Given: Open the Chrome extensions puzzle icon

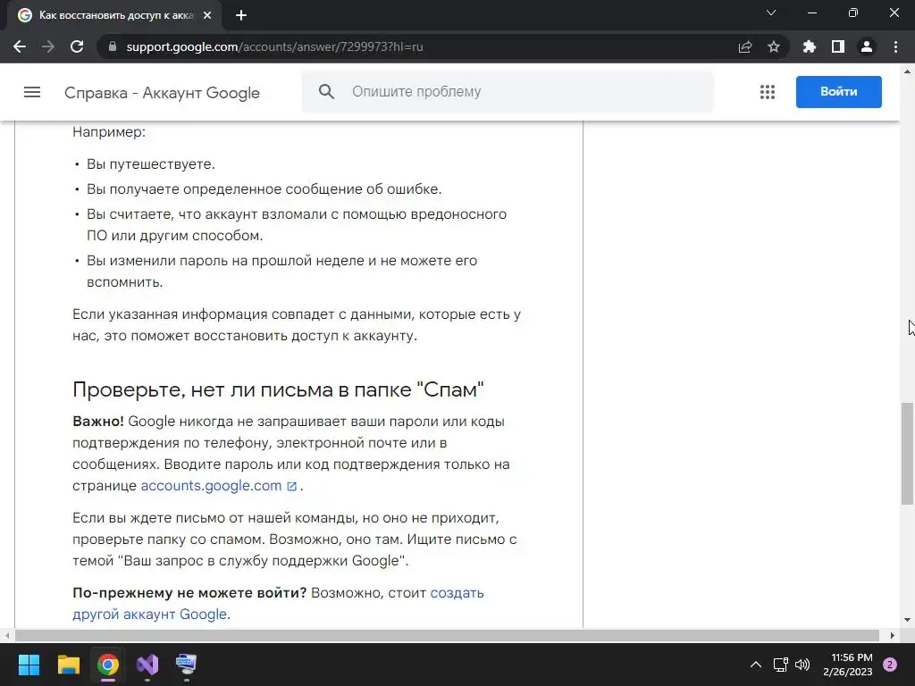Looking at the screenshot, I should 810,46.
